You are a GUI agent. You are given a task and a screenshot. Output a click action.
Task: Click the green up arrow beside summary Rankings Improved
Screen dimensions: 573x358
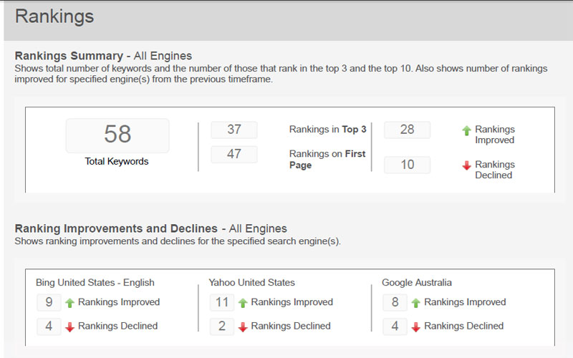(x=466, y=130)
